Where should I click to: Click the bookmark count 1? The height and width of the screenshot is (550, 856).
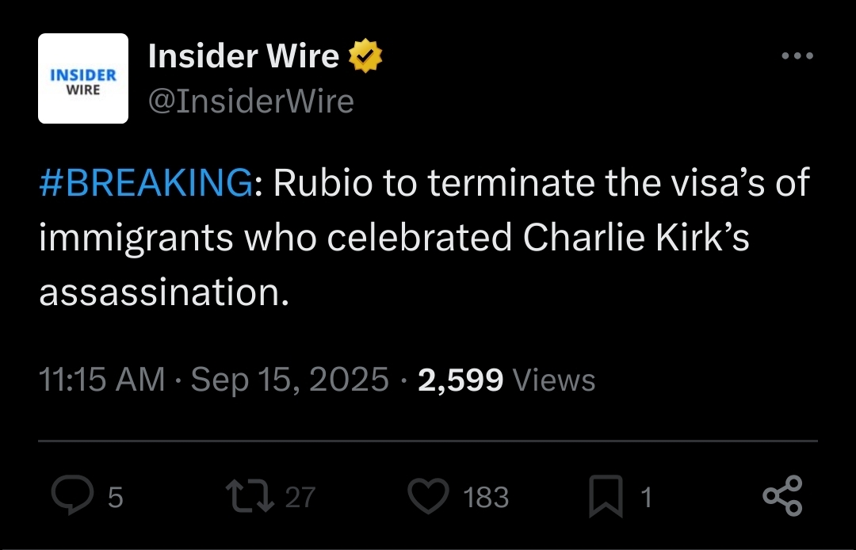click(646, 497)
